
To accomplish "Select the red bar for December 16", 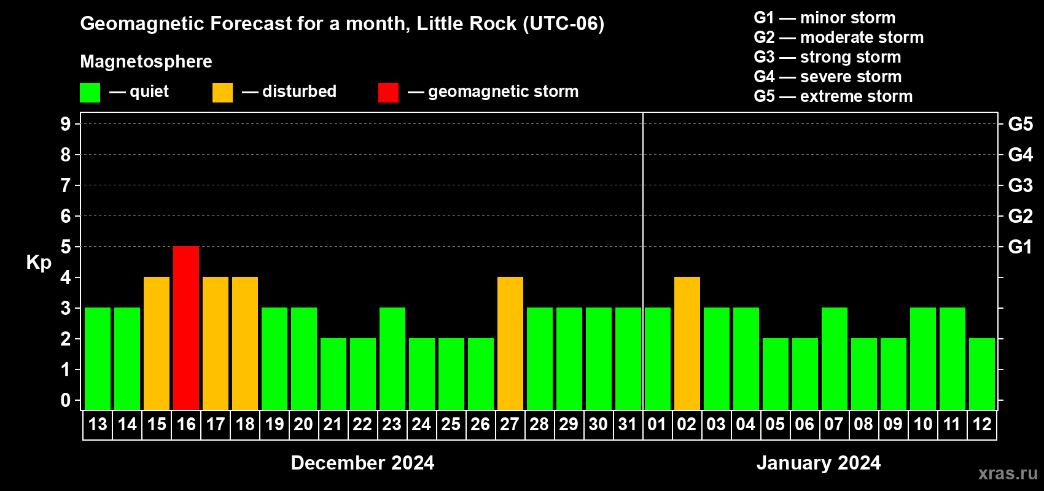I will (x=186, y=328).
